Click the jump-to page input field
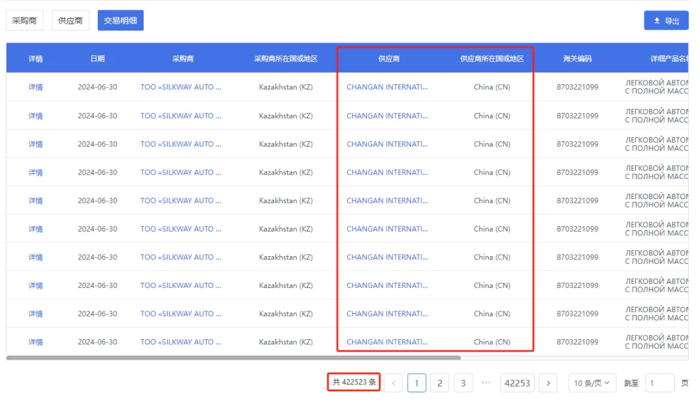This screenshot has height=404, width=700. (x=659, y=383)
